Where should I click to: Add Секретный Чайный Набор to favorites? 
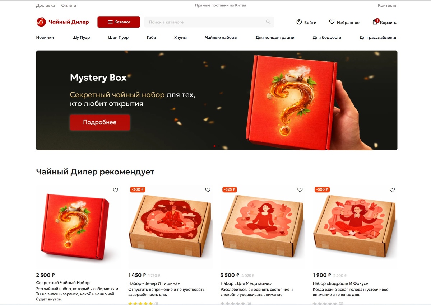(x=116, y=190)
